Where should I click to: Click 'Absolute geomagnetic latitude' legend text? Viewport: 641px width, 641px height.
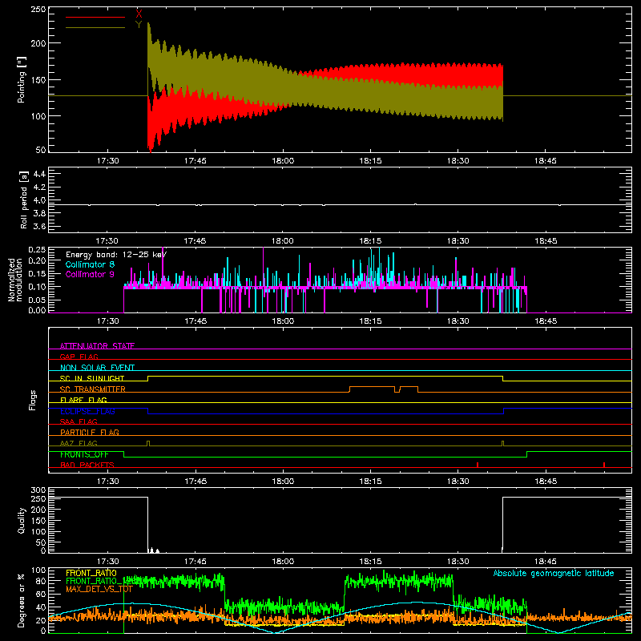pos(554,573)
